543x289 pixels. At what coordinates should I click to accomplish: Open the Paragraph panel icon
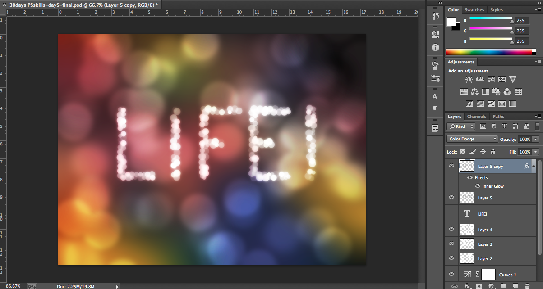click(x=435, y=109)
